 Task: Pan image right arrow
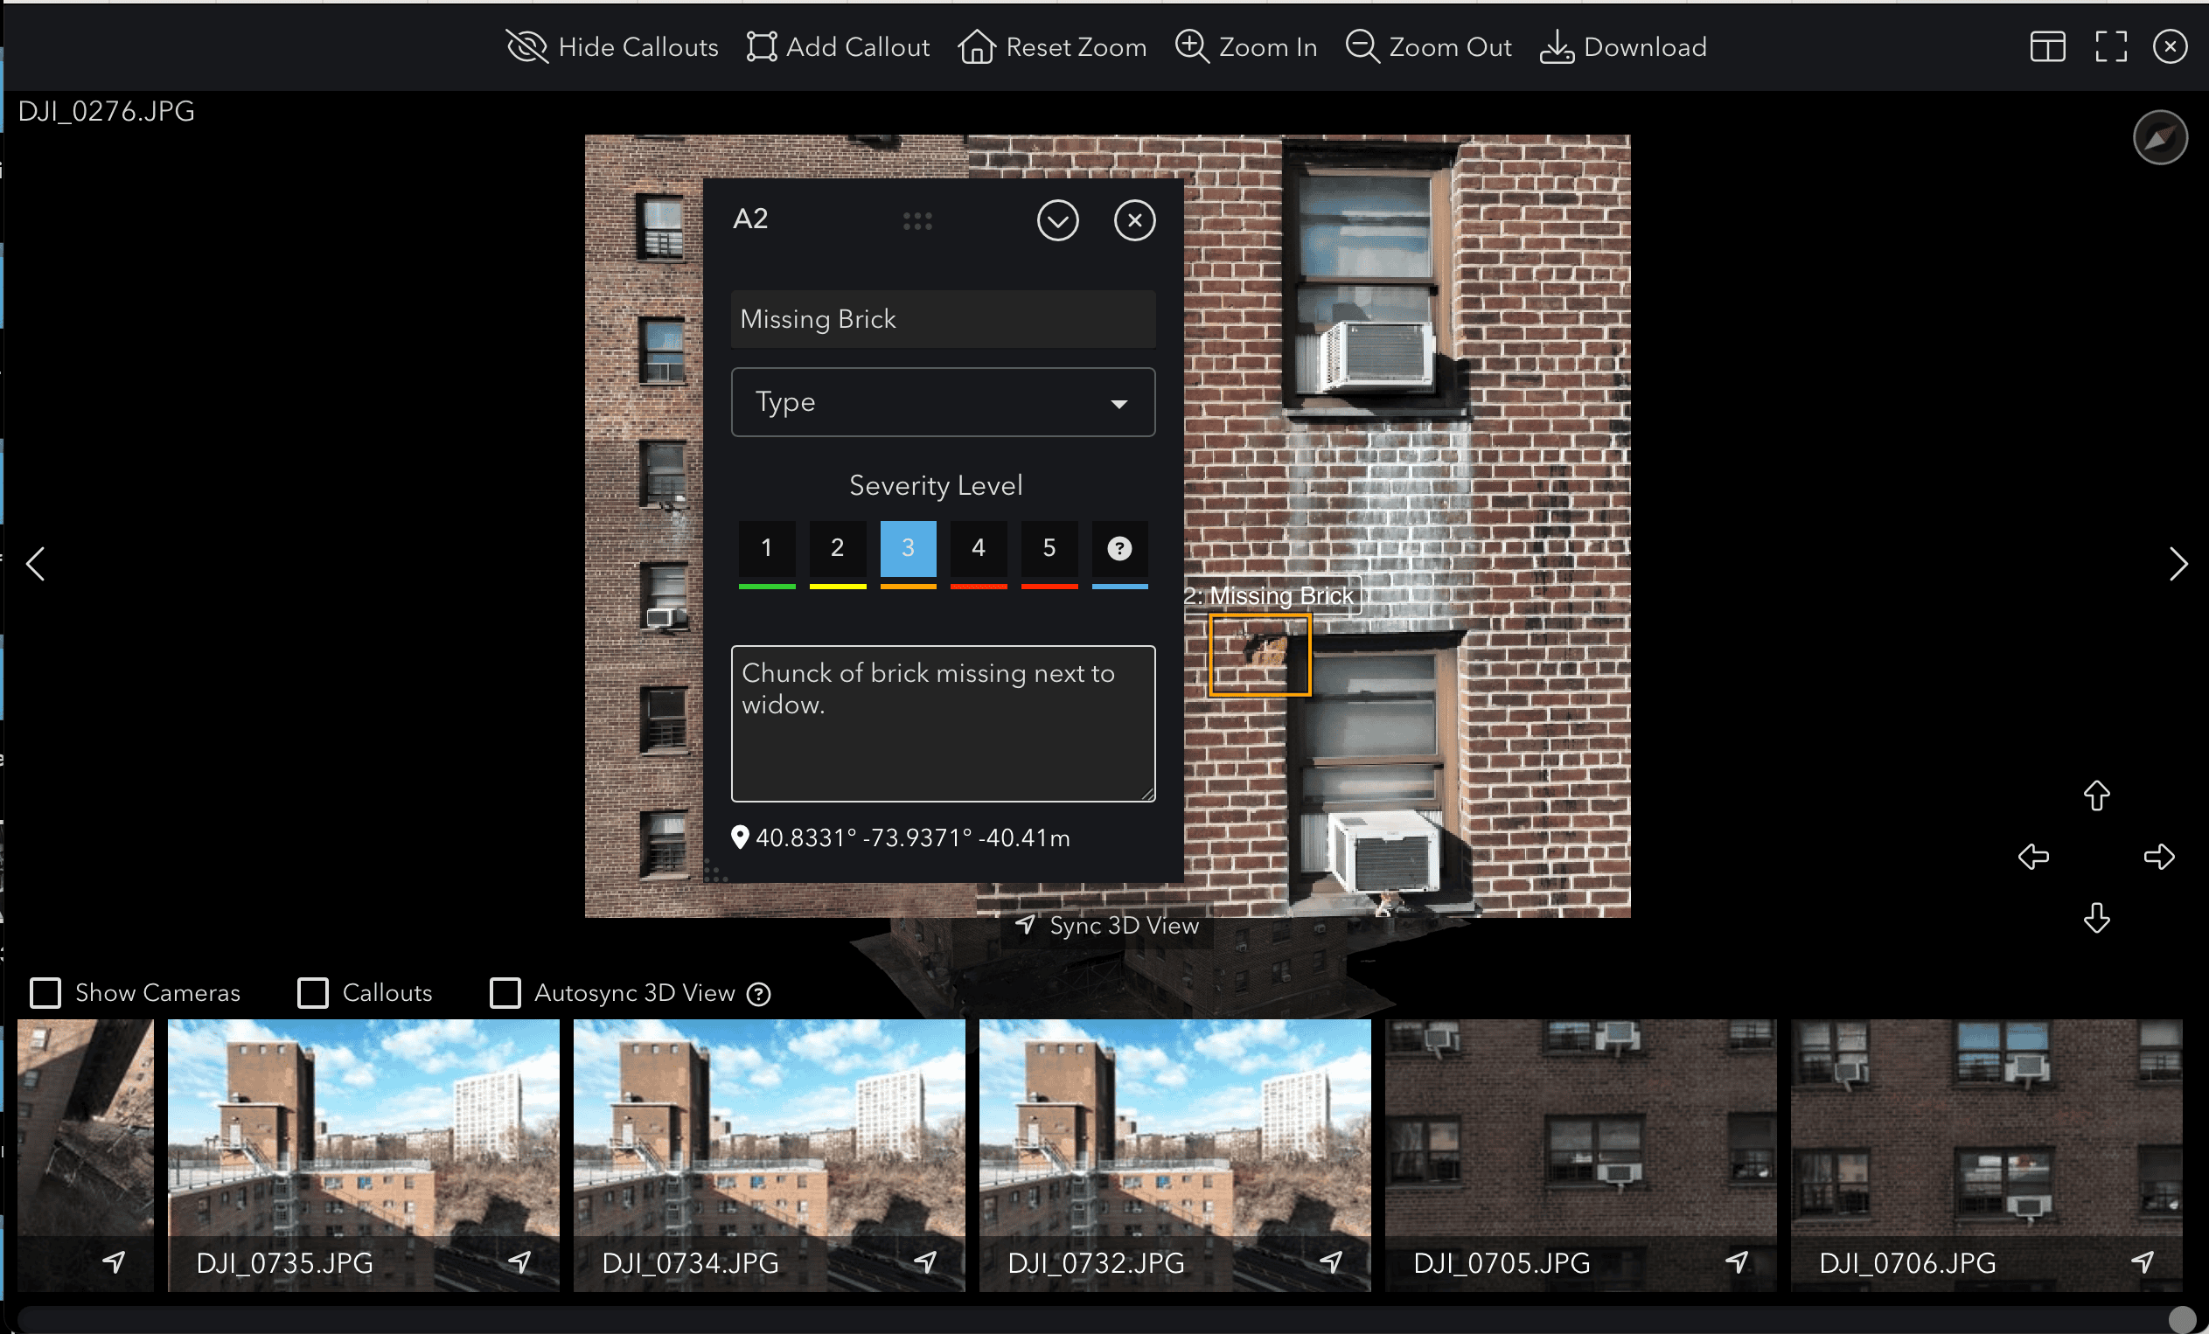tap(2159, 857)
